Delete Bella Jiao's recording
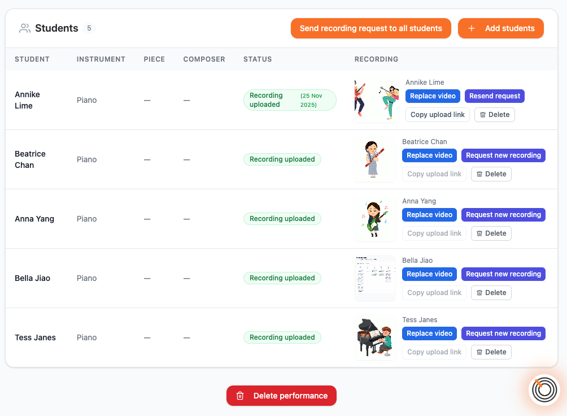Image resolution: width=567 pixels, height=416 pixels. 491,293
